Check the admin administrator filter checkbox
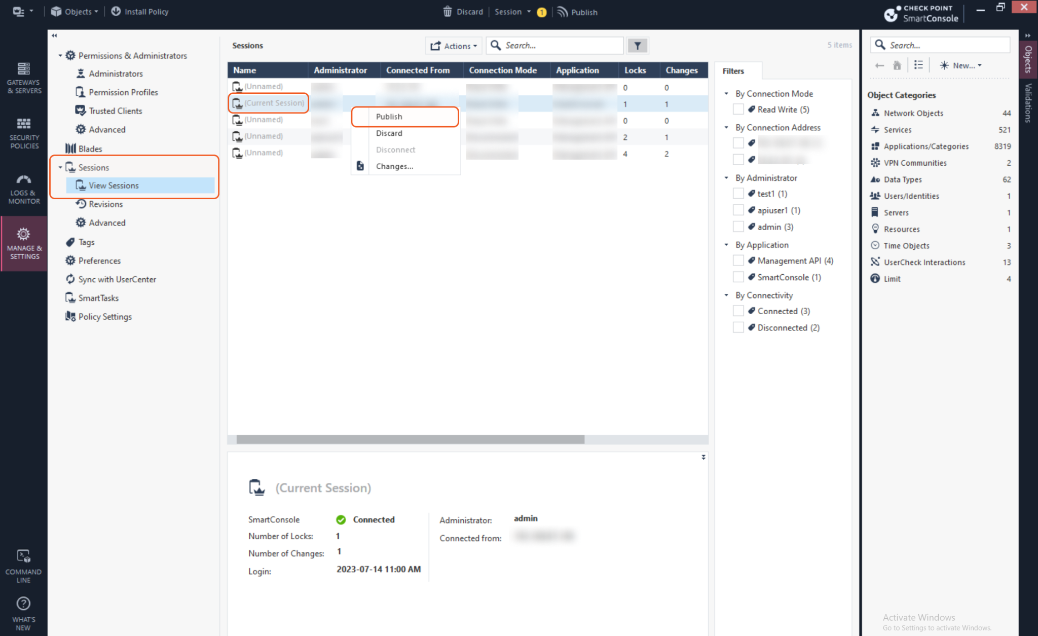This screenshot has height=636, width=1038. coord(738,227)
